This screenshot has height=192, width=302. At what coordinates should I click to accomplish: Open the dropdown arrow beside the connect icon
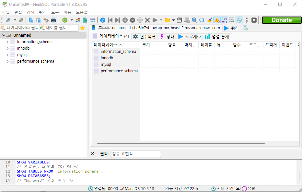15,20
